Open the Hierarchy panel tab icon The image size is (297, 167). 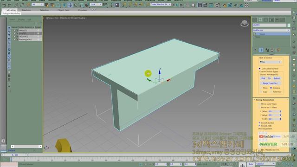coord(266,19)
